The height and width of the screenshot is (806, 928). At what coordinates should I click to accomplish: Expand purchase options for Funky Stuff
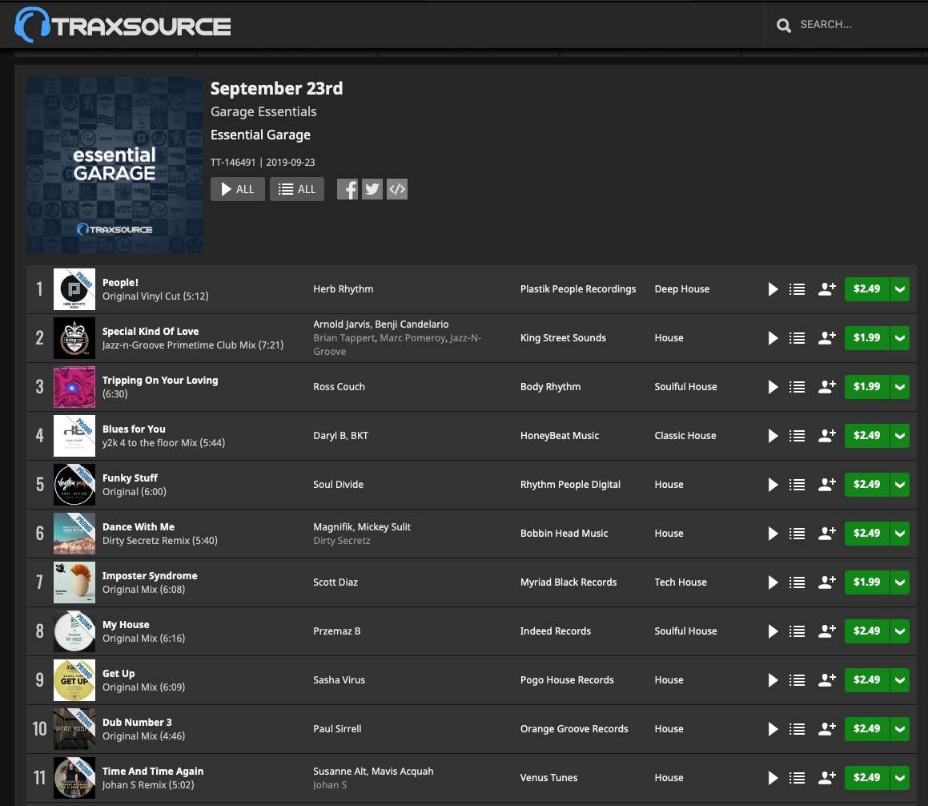click(x=900, y=485)
